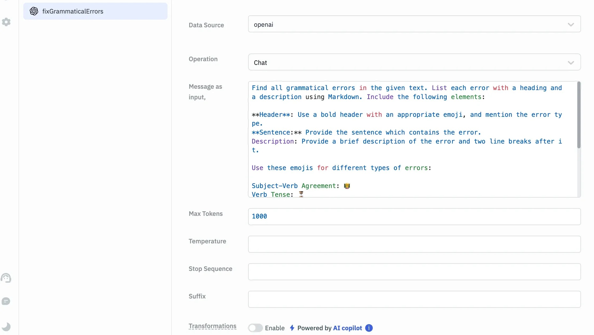
Task: Click inside the Max Tokens field
Action: click(414, 216)
